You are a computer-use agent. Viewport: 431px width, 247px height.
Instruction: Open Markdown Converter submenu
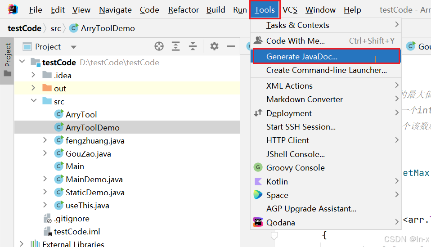326,99
